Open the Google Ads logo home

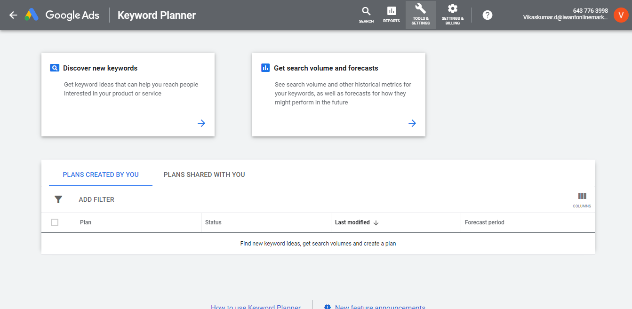tap(62, 15)
